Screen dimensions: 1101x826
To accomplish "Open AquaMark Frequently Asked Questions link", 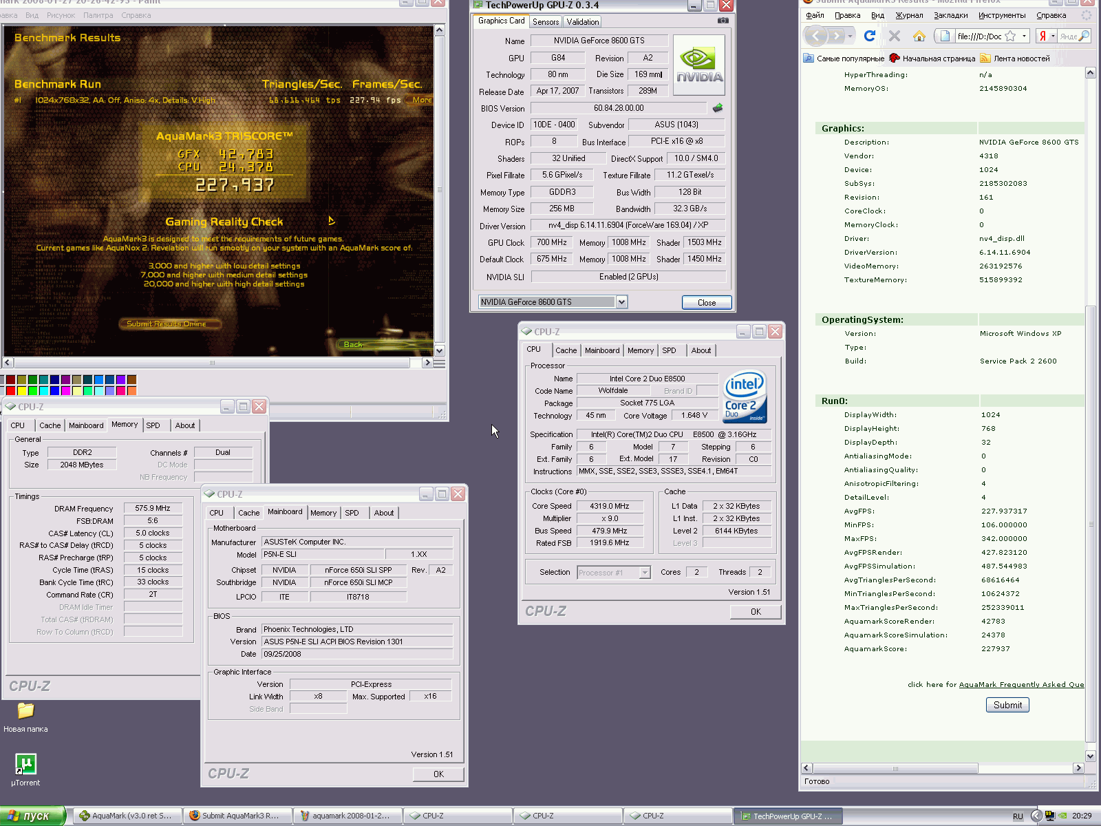I will coord(1021,684).
